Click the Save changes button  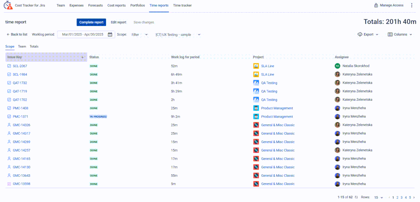click(144, 22)
